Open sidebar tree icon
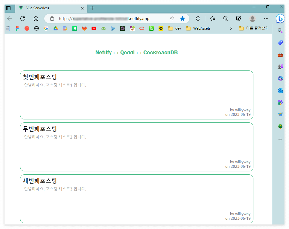 click(280, 126)
